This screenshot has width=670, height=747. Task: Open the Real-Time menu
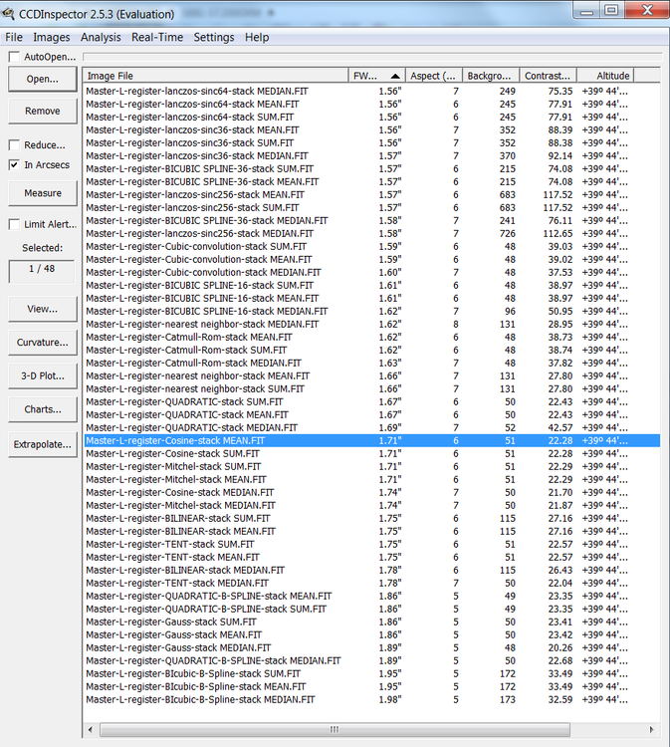coord(156,37)
